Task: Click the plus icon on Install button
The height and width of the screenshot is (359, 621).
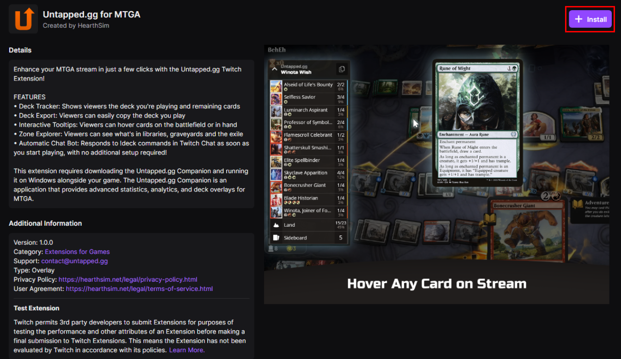Action: pos(578,19)
